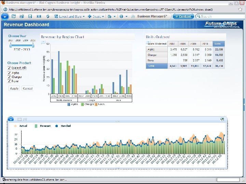Click the Units Ordered widget title
The width and height of the screenshot is (246, 184).
point(158,37)
